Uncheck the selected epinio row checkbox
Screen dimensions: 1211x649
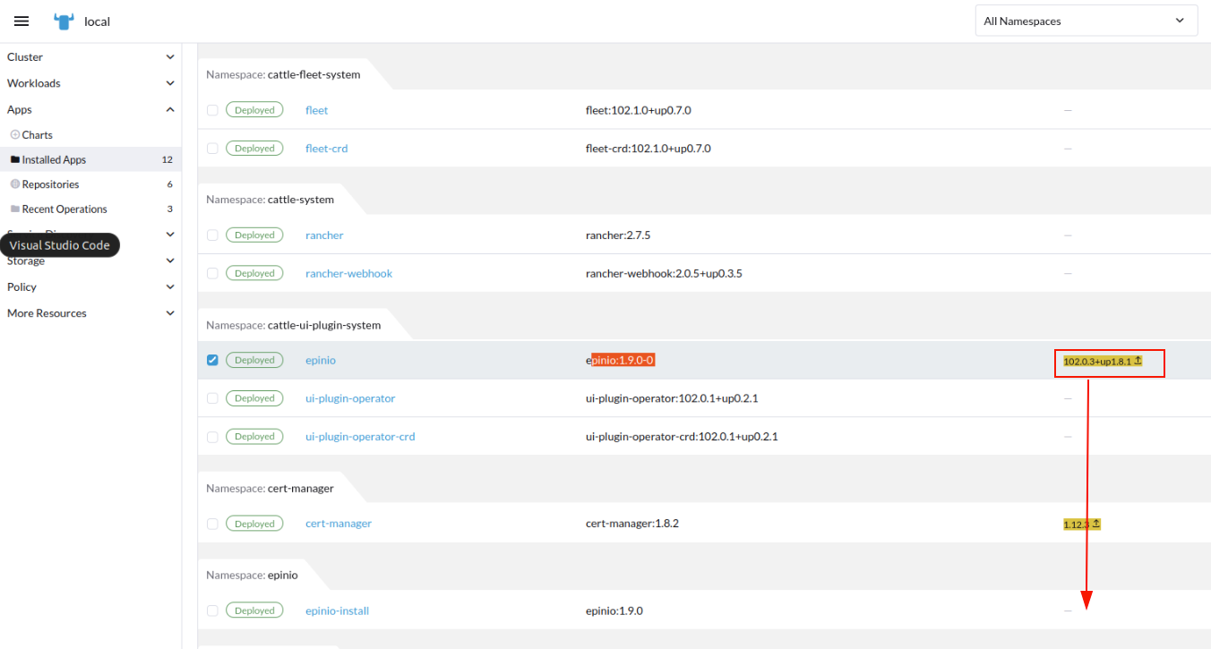[212, 360]
